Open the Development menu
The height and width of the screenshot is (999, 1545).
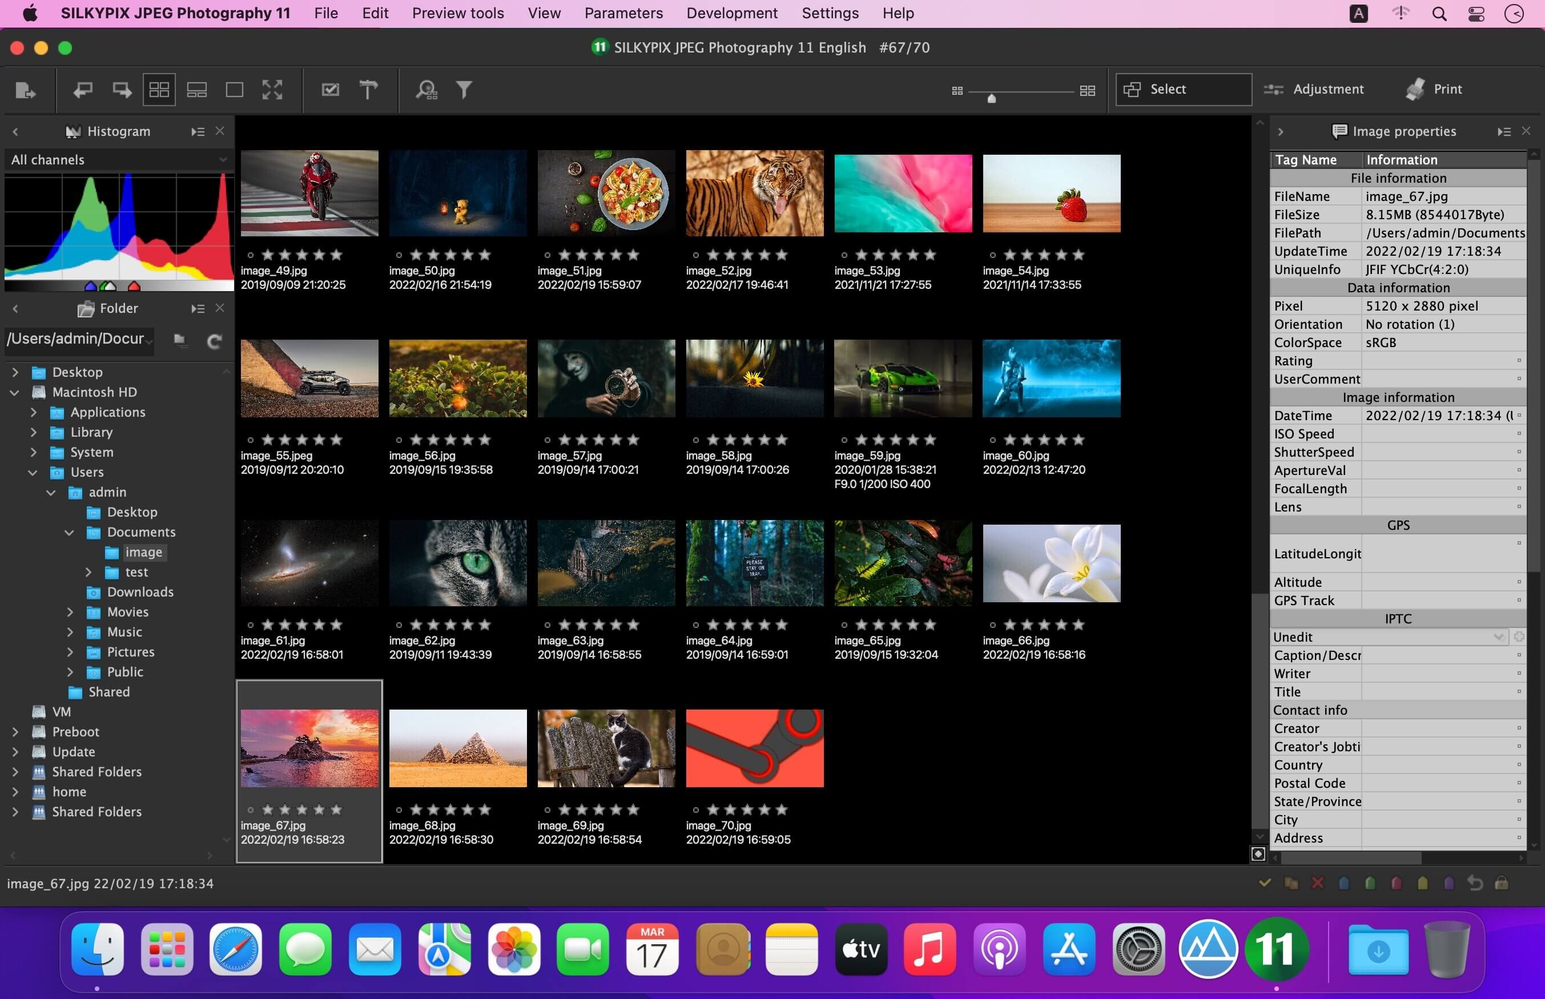(731, 13)
